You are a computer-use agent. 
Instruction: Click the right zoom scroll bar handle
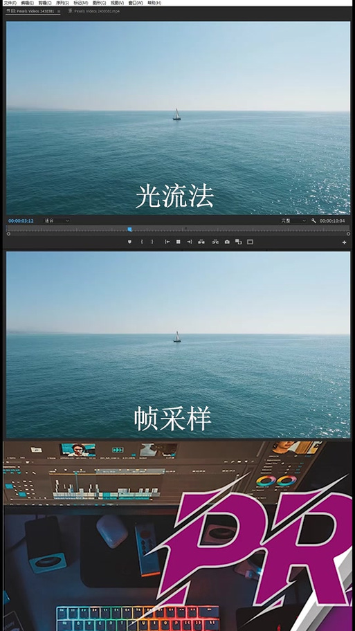point(348,234)
